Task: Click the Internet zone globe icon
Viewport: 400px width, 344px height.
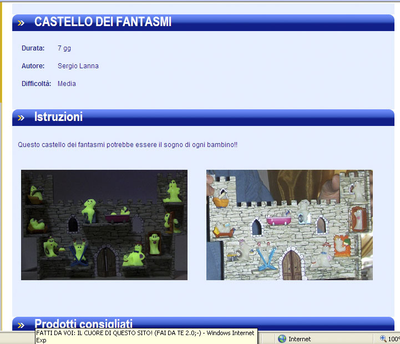Action: [282, 339]
